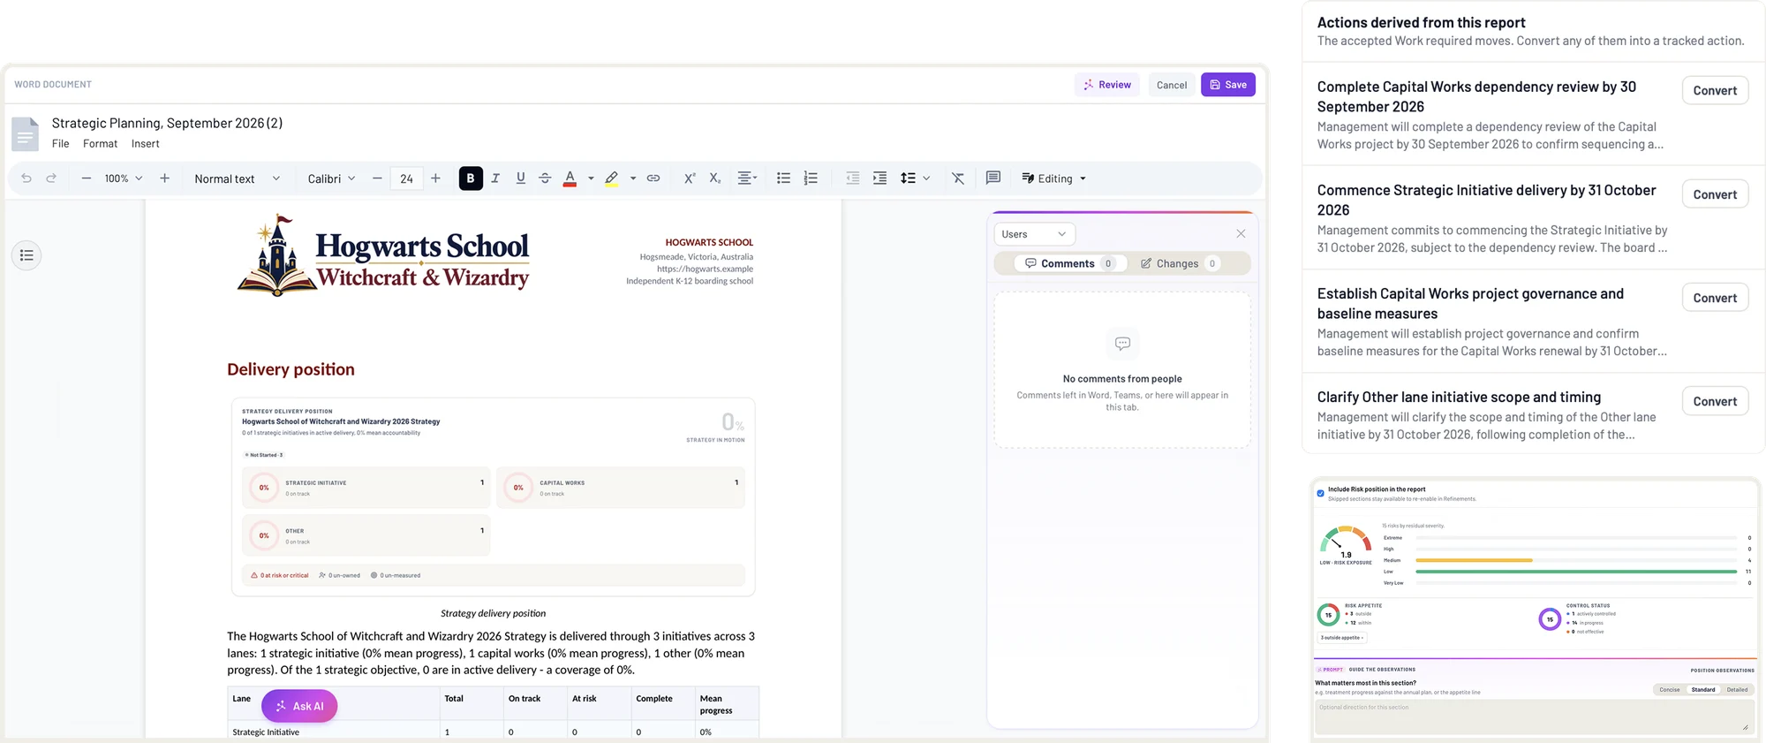Open the Insert menu
The image size is (1766, 743).
(146, 144)
